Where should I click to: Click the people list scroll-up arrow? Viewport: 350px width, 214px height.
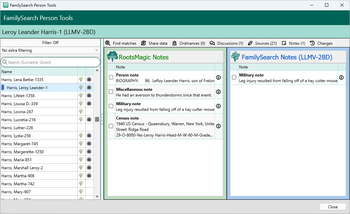(x=97, y=70)
